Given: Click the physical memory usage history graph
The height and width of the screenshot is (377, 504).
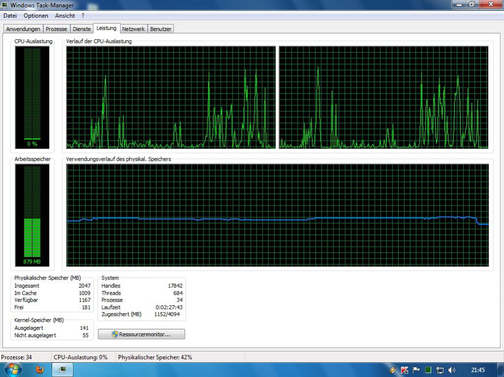Looking at the screenshot, I should tap(277, 215).
